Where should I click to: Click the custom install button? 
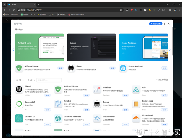pyautogui.click(x=156, y=24)
